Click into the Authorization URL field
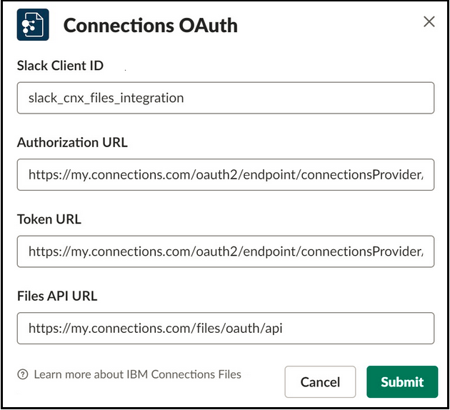The width and height of the screenshot is (450, 410). tap(226, 174)
